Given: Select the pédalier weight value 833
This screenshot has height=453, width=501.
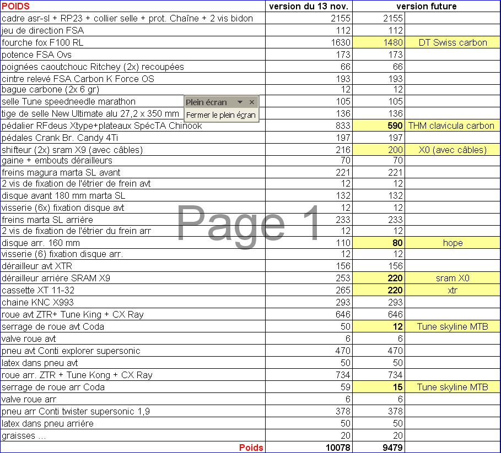Looking at the screenshot, I should click(309, 125).
